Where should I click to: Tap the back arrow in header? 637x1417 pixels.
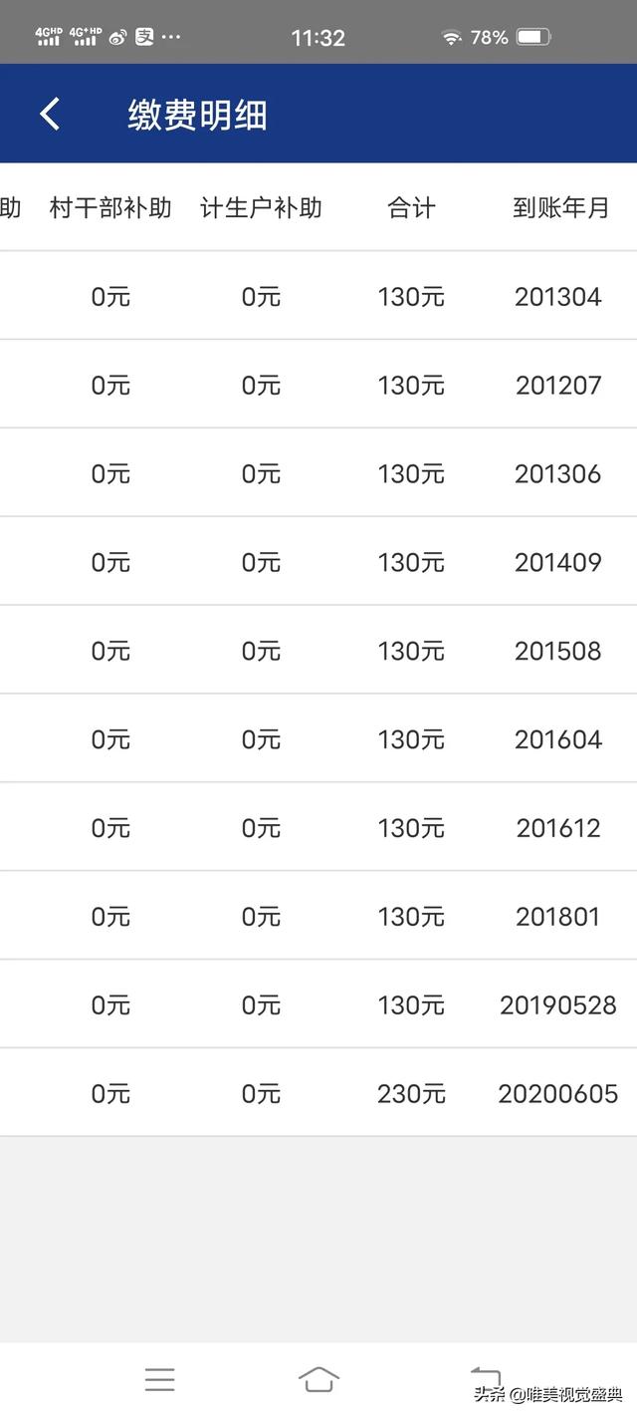[50, 115]
